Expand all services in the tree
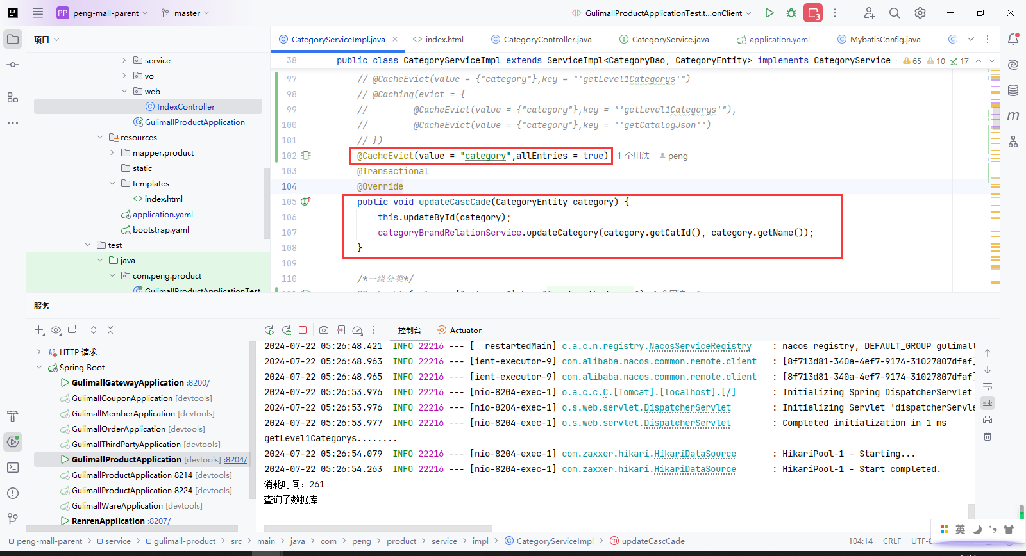Image resolution: width=1026 pixels, height=556 pixels. (x=94, y=330)
